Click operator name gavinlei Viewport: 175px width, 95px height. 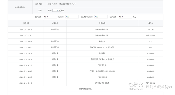(x=151, y=29)
